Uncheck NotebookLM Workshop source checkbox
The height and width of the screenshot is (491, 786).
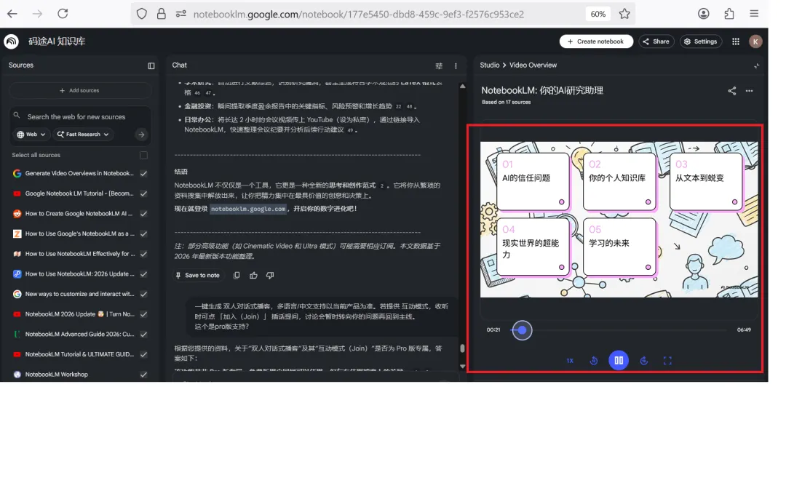tap(143, 375)
